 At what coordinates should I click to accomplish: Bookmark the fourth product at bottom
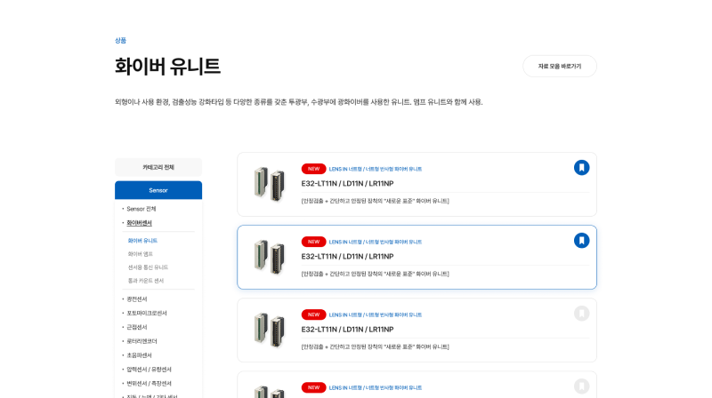pos(581,386)
